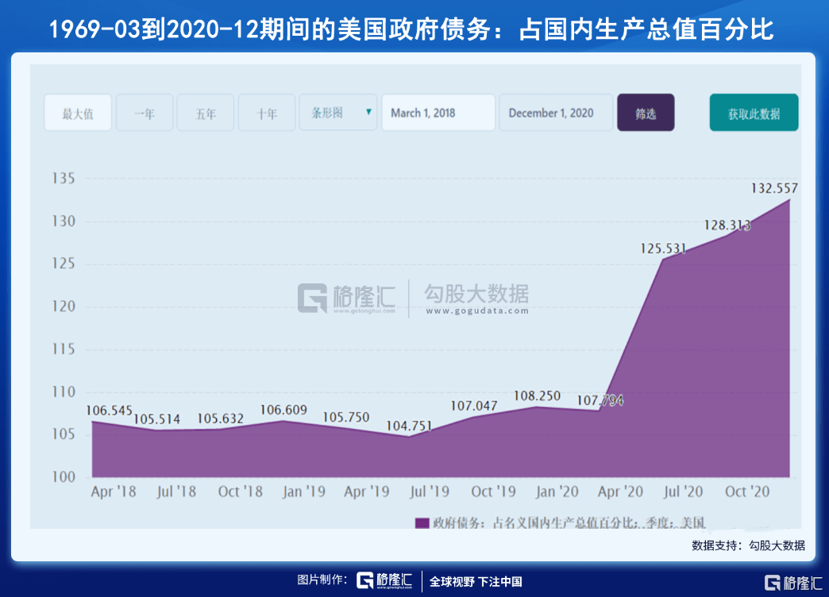Image resolution: width=829 pixels, height=597 pixels.
Task: Click the 获取此数据 button
Action: (754, 113)
